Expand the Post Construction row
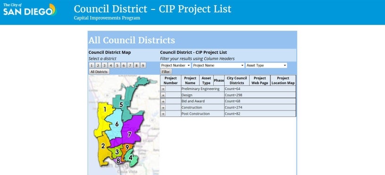This screenshot has width=385, height=175. pyautogui.click(x=163, y=114)
